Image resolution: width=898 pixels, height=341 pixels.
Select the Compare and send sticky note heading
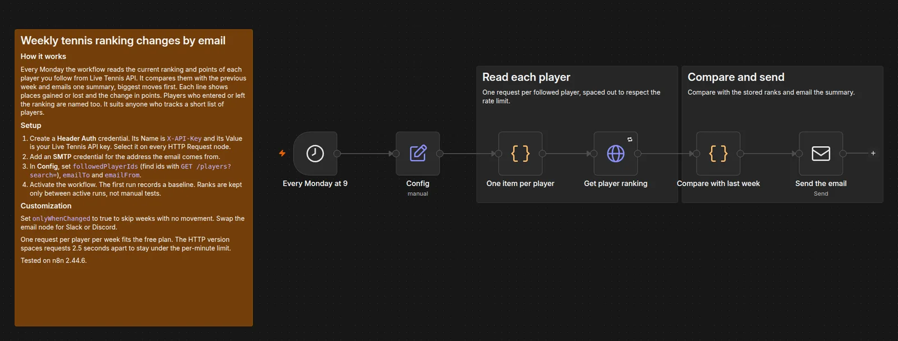click(x=736, y=77)
